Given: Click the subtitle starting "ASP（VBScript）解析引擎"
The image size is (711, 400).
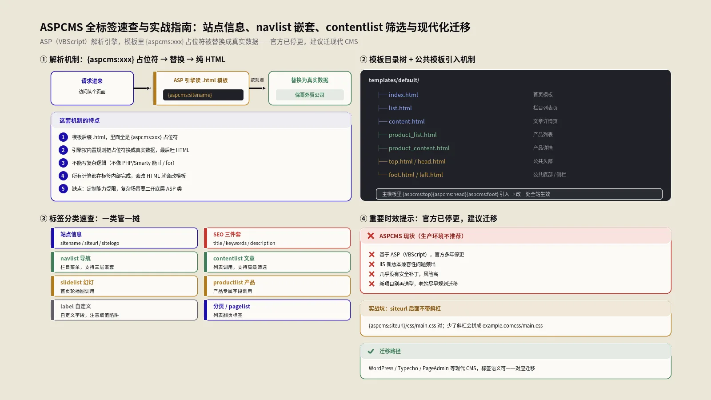Looking at the screenshot, I should [199, 42].
